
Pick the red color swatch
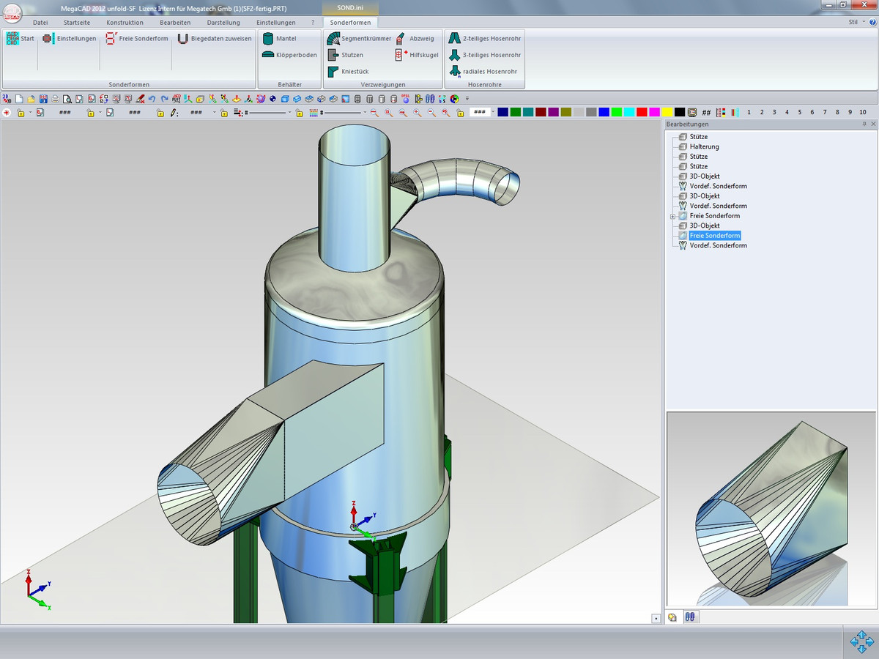point(642,113)
